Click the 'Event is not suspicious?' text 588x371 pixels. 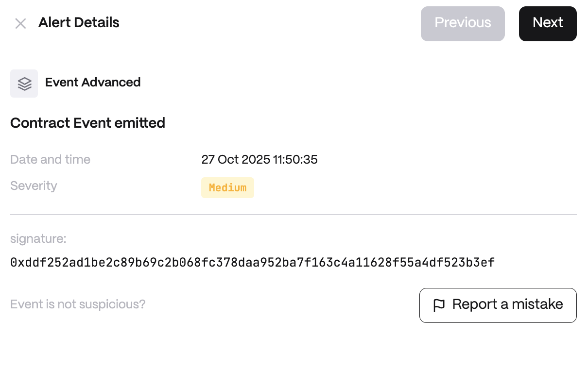click(78, 304)
